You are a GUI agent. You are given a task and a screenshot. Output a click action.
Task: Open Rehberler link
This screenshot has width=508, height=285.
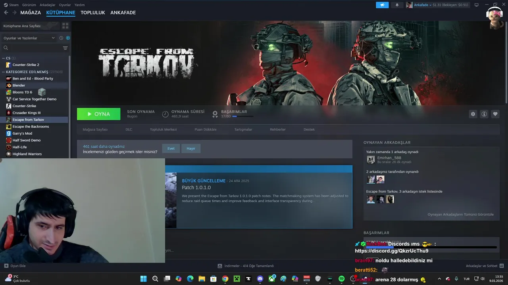[278, 129]
